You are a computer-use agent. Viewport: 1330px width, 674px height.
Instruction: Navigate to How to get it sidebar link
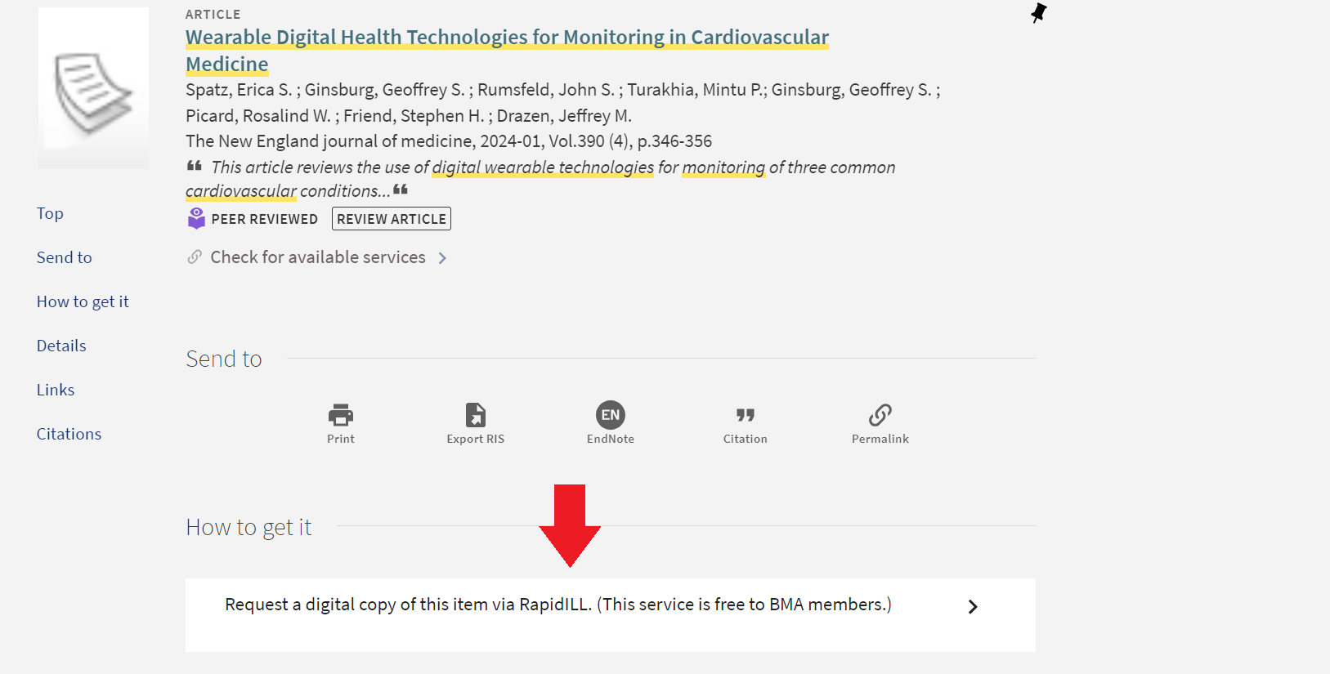click(x=83, y=301)
